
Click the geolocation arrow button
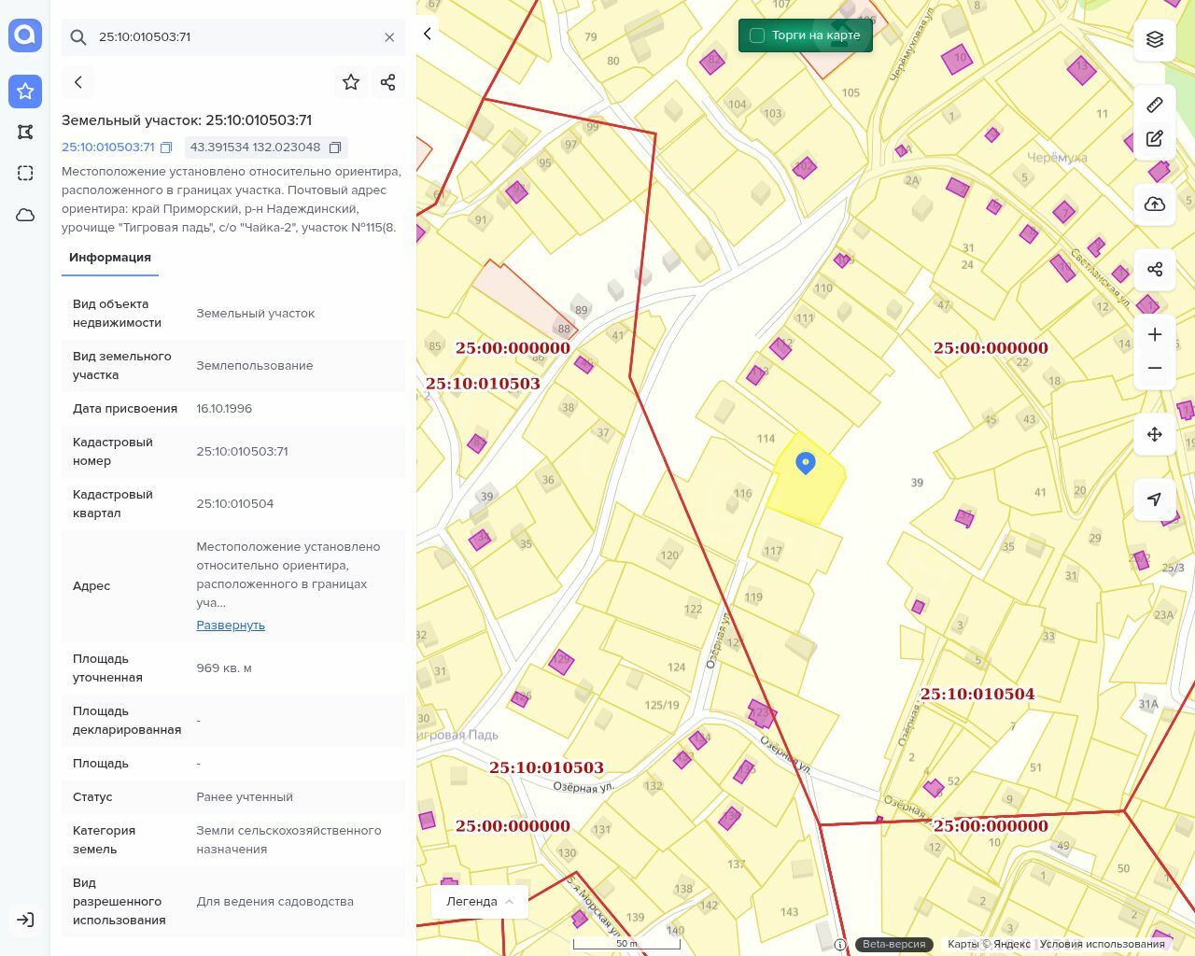[x=1155, y=499]
